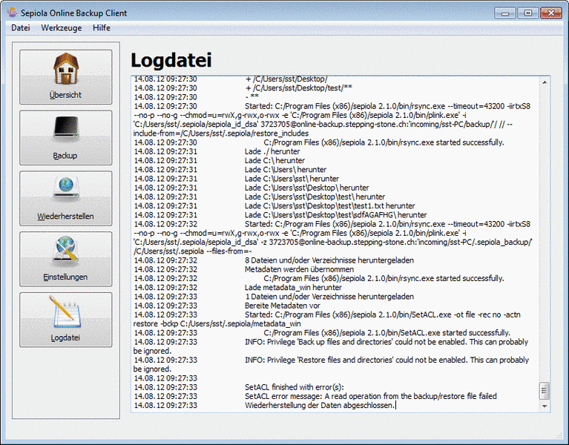Screen dimensions: 569x445
Task: Click the log scrollbar thumb
Action: click(x=544, y=391)
